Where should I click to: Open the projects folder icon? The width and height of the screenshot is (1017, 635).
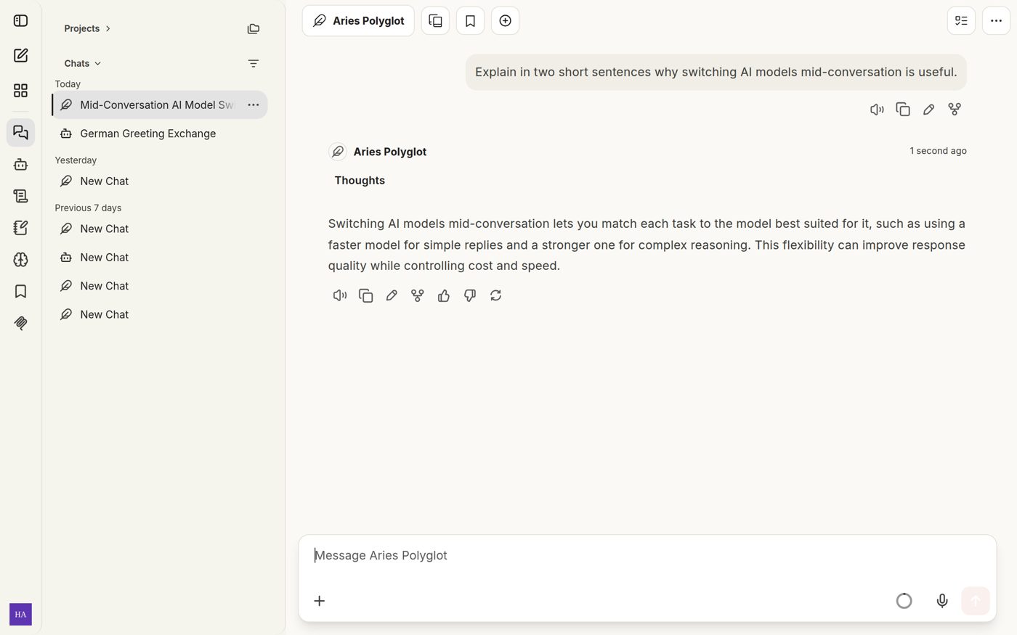tap(254, 29)
